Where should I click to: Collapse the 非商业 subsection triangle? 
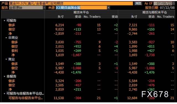coord(6,38)
